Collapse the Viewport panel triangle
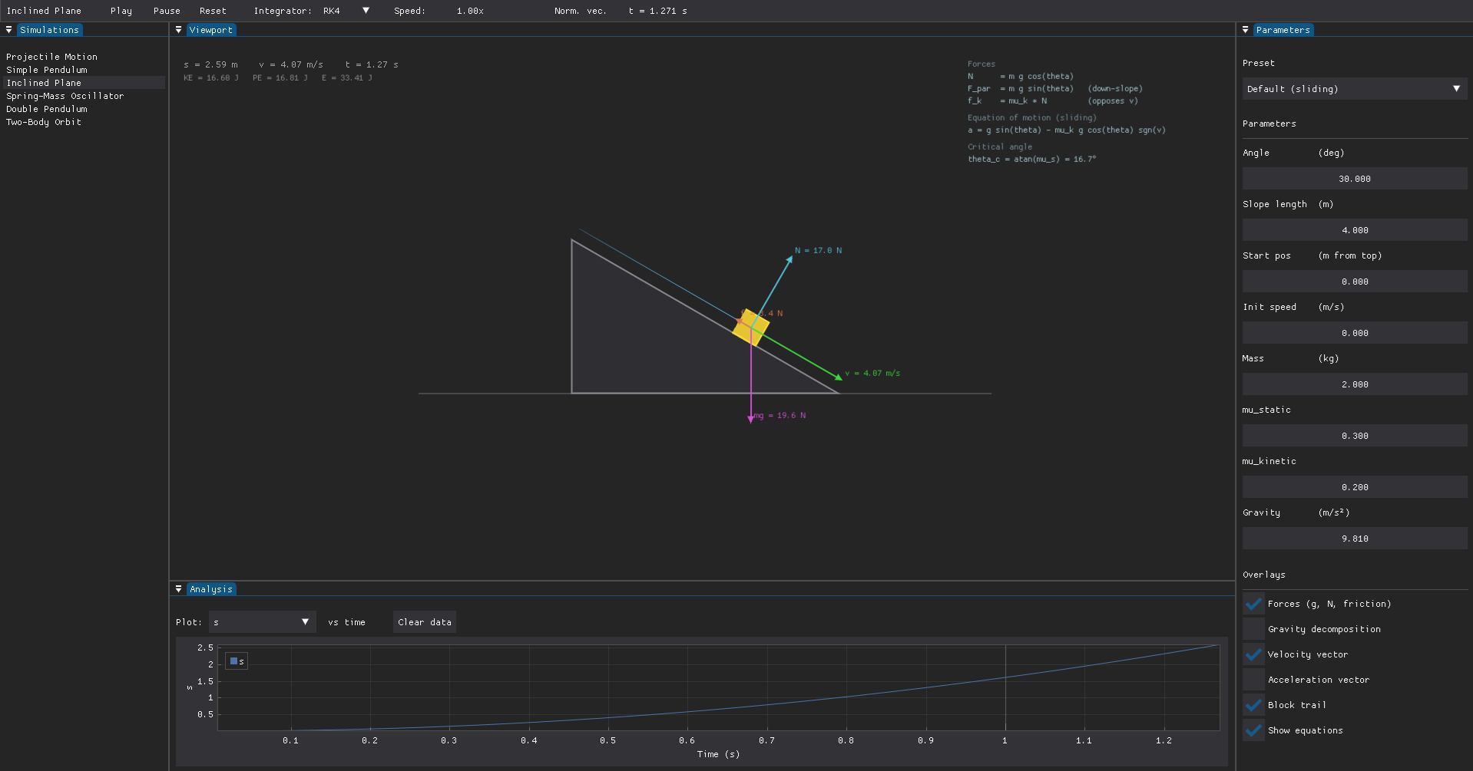This screenshot has width=1473, height=771. coord(178,30)
